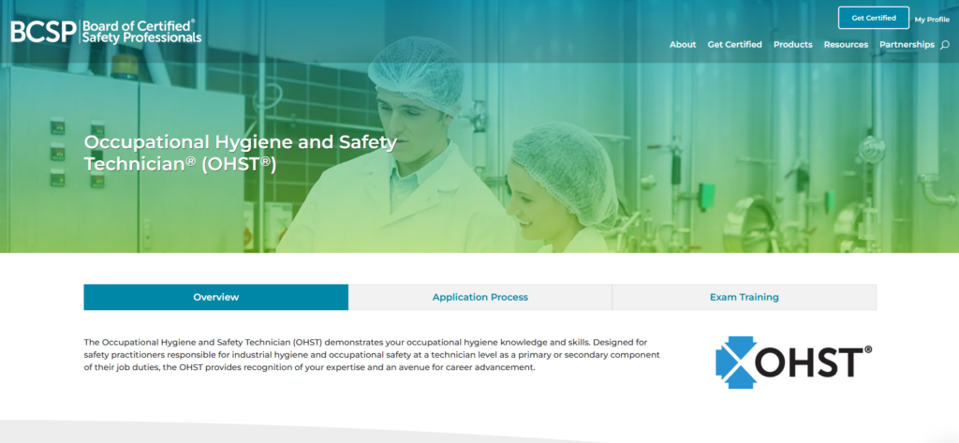
Task: Open the Get Certified navigation menu item
Action: (x=734, y=45)
